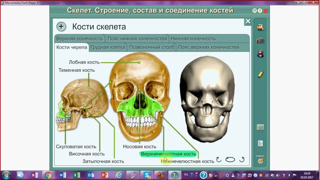Toggle the Текст checkmark button
The width and height of the screenshot is (320, 180).
tap(260, 159)
